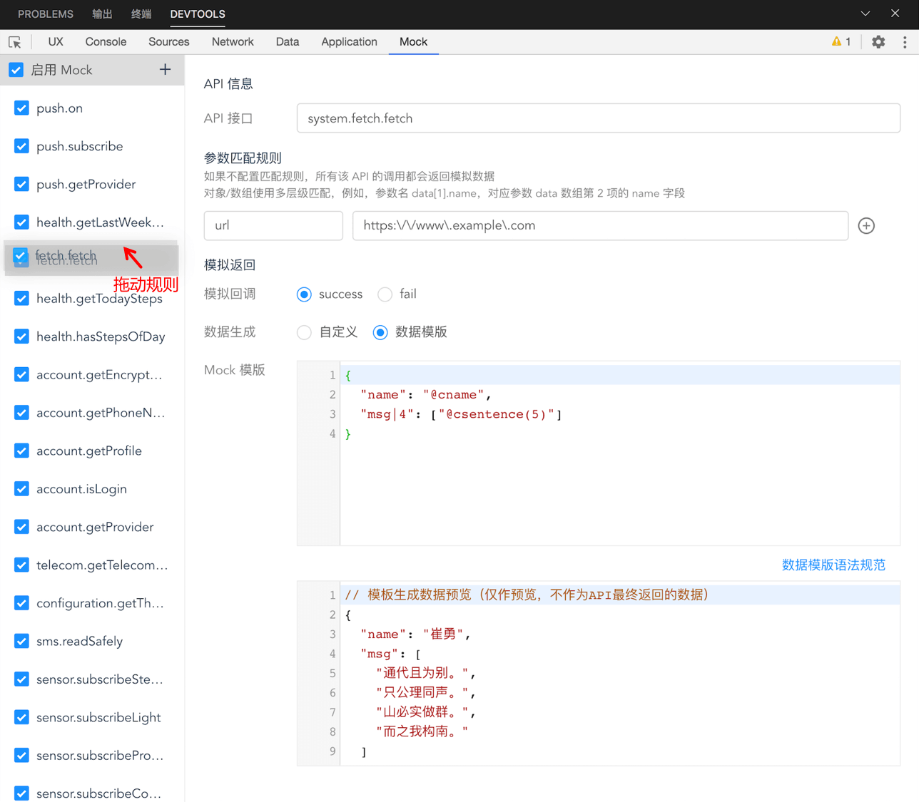Image resolution: width=919 pixels, height=802 pixels.
Task: Open the three-dot overflow menu
Action: click(x=904, y=42)
